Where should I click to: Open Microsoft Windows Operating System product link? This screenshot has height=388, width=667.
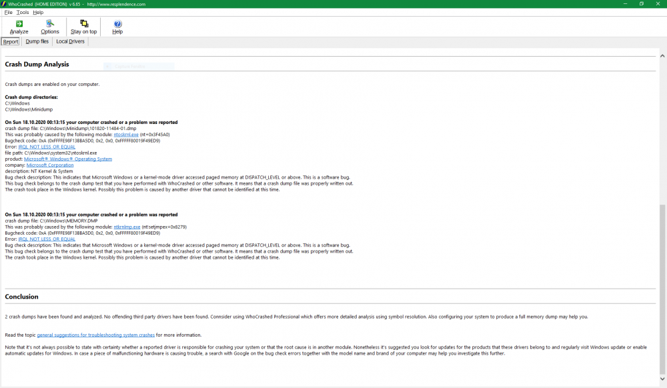click(68, 159)
